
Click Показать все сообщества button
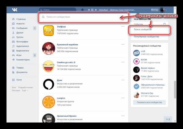coord(149,103)
